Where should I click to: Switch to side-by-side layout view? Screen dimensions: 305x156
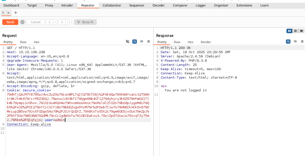[289, 31]
